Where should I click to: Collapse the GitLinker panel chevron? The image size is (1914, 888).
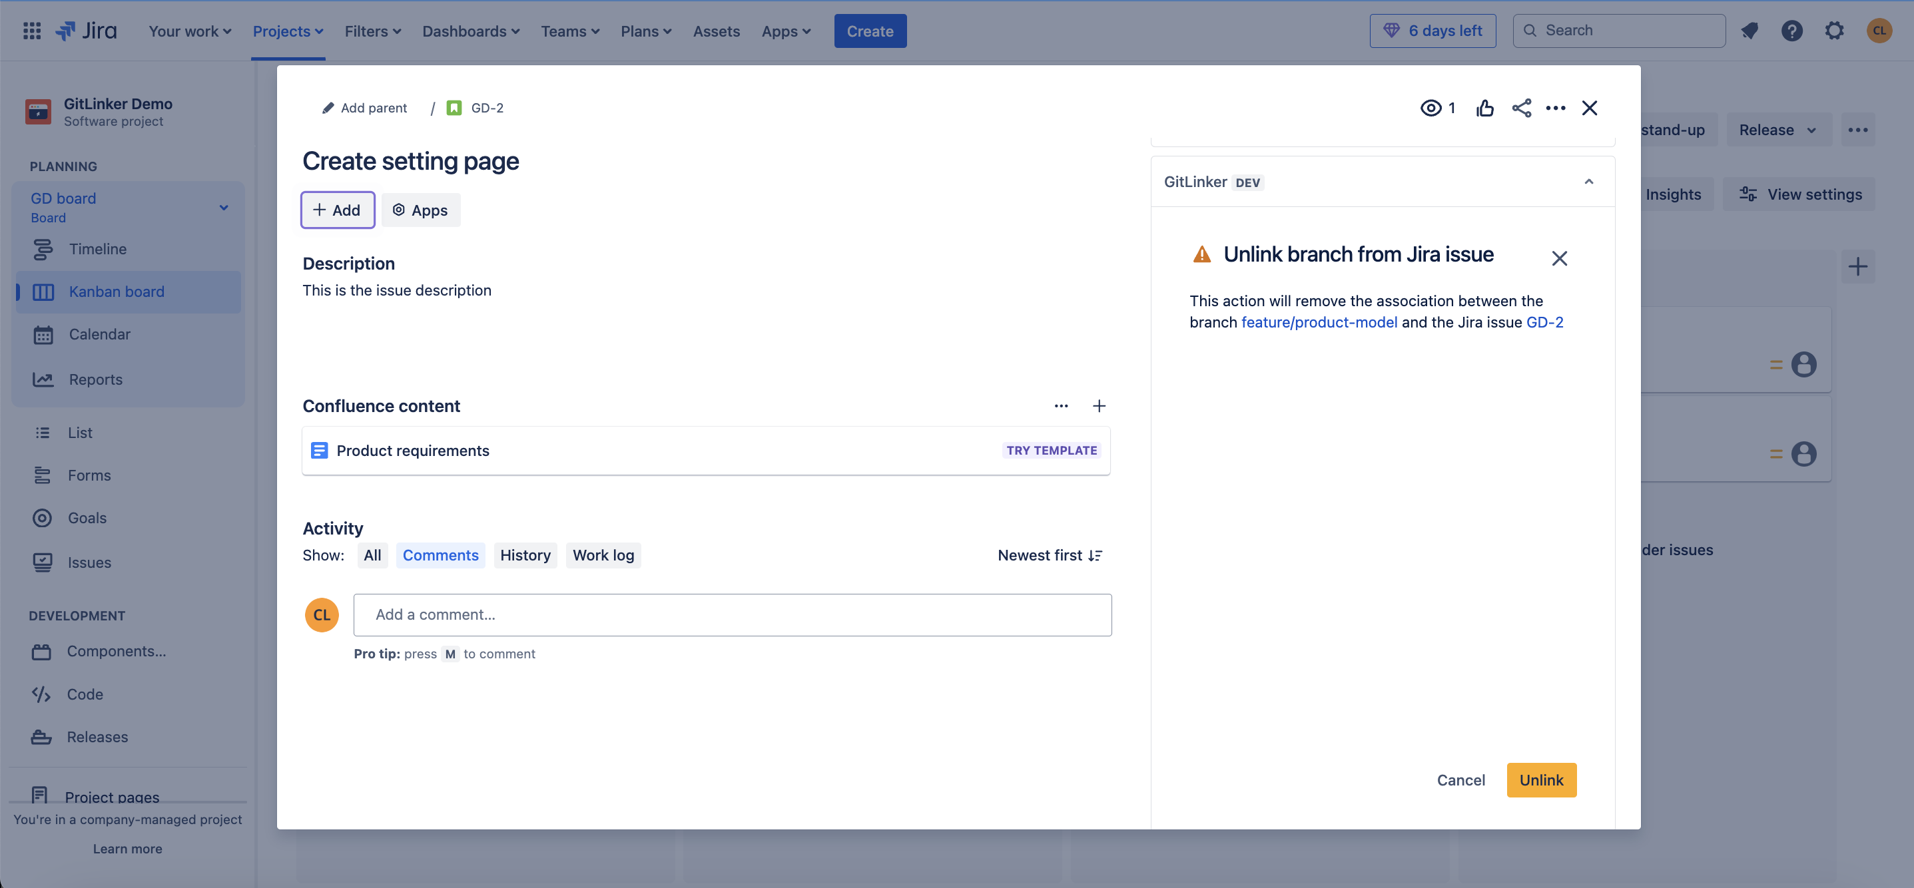pyautogui.click(x=1588, y=182)
